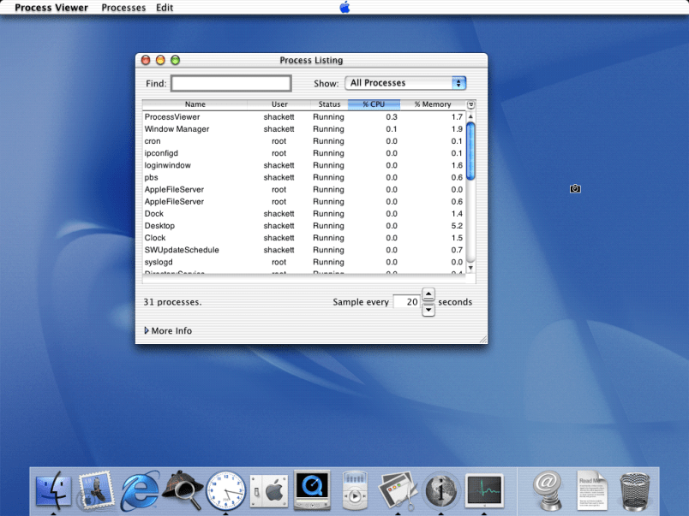Screen dimensions: 689x516
Task: Open Finder from the dock
Action: (53, 490)
